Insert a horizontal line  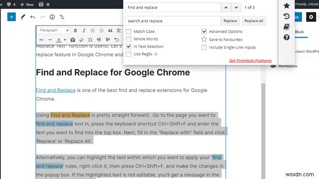(50, 40)
